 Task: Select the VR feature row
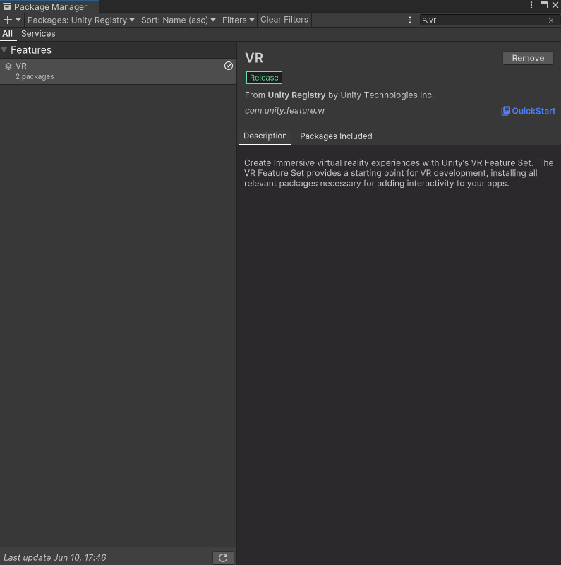[x=118, y=71]
